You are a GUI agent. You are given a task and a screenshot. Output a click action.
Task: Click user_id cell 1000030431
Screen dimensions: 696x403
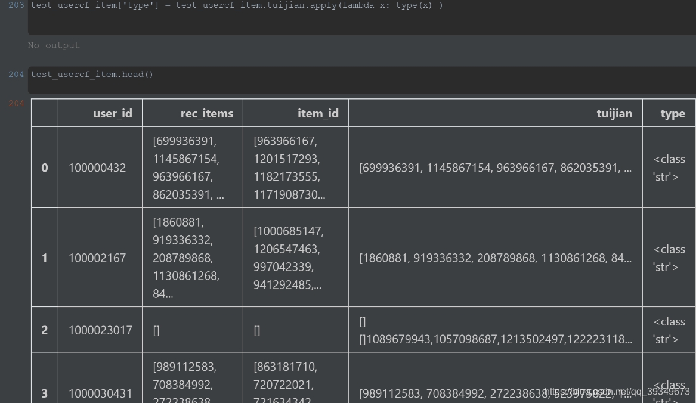(100, 378)
